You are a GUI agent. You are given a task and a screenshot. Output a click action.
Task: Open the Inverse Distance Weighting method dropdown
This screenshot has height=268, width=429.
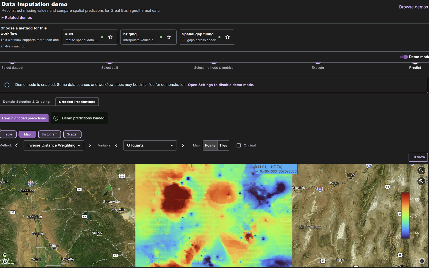click(x=54, y=145)
